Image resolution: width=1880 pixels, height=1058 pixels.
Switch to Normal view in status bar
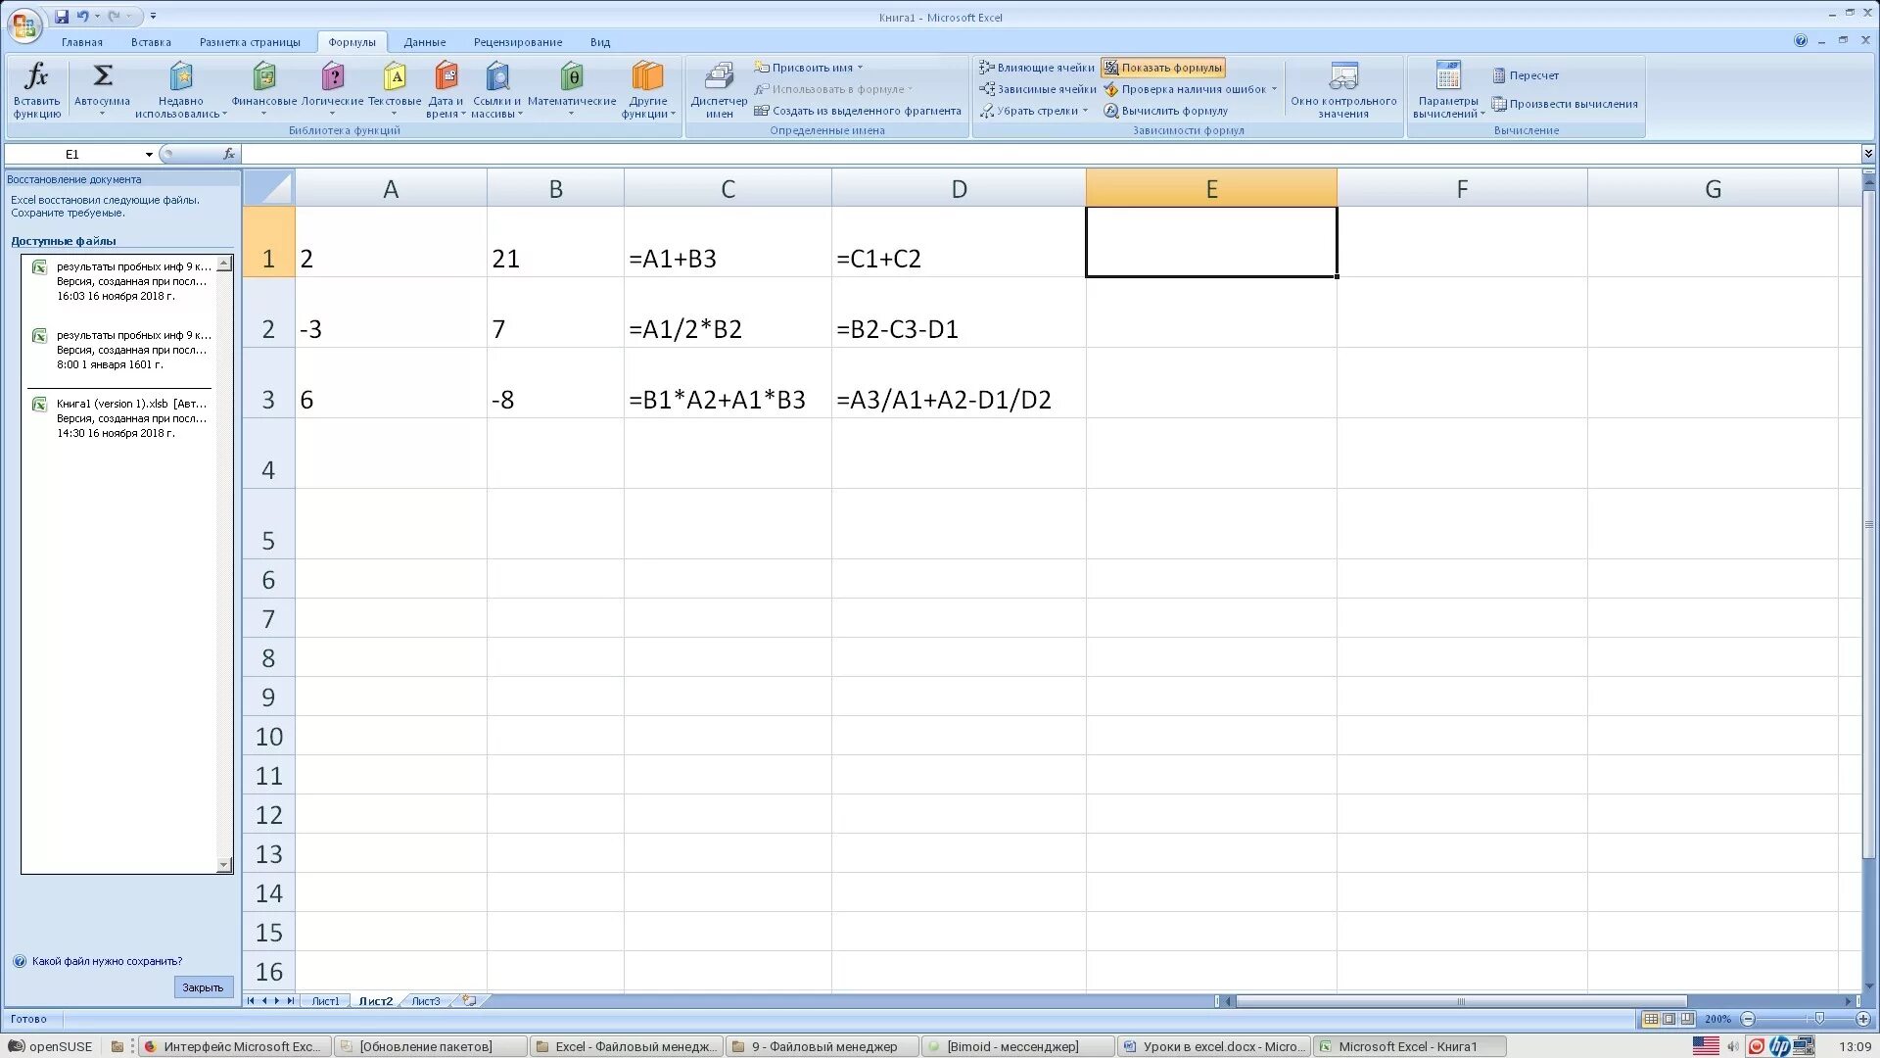coord(1651,1019)
